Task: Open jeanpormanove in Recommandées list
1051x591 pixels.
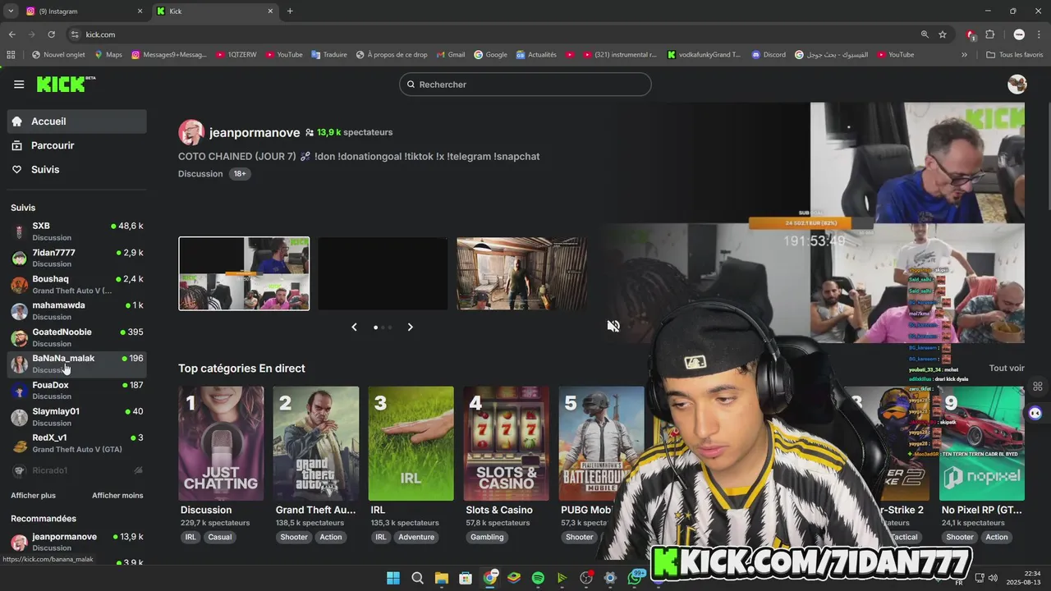Action: tap(77, 542)
